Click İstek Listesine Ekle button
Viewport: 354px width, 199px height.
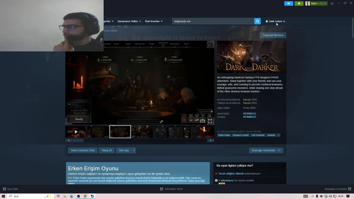83,150
